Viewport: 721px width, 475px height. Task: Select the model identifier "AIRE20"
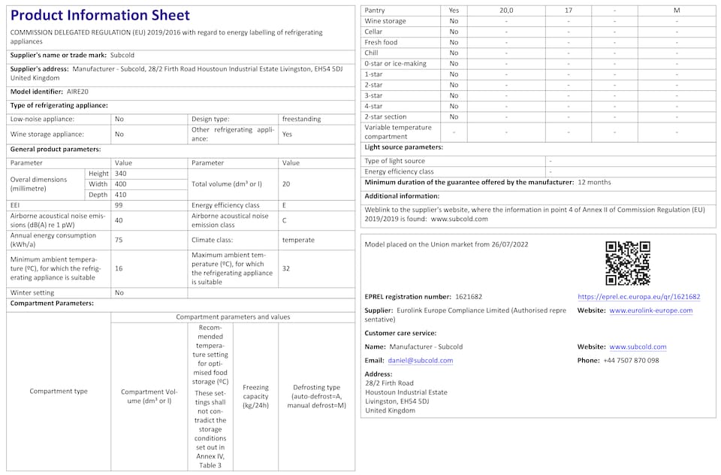pos(77,92)
